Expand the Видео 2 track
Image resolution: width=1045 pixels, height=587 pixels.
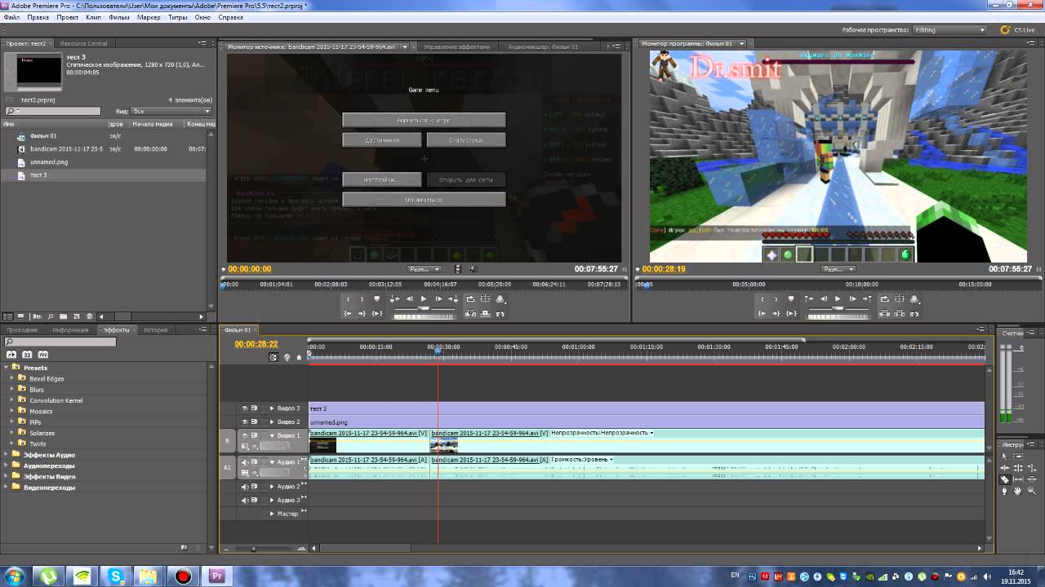pyautogui.click(x=272, y=421)
